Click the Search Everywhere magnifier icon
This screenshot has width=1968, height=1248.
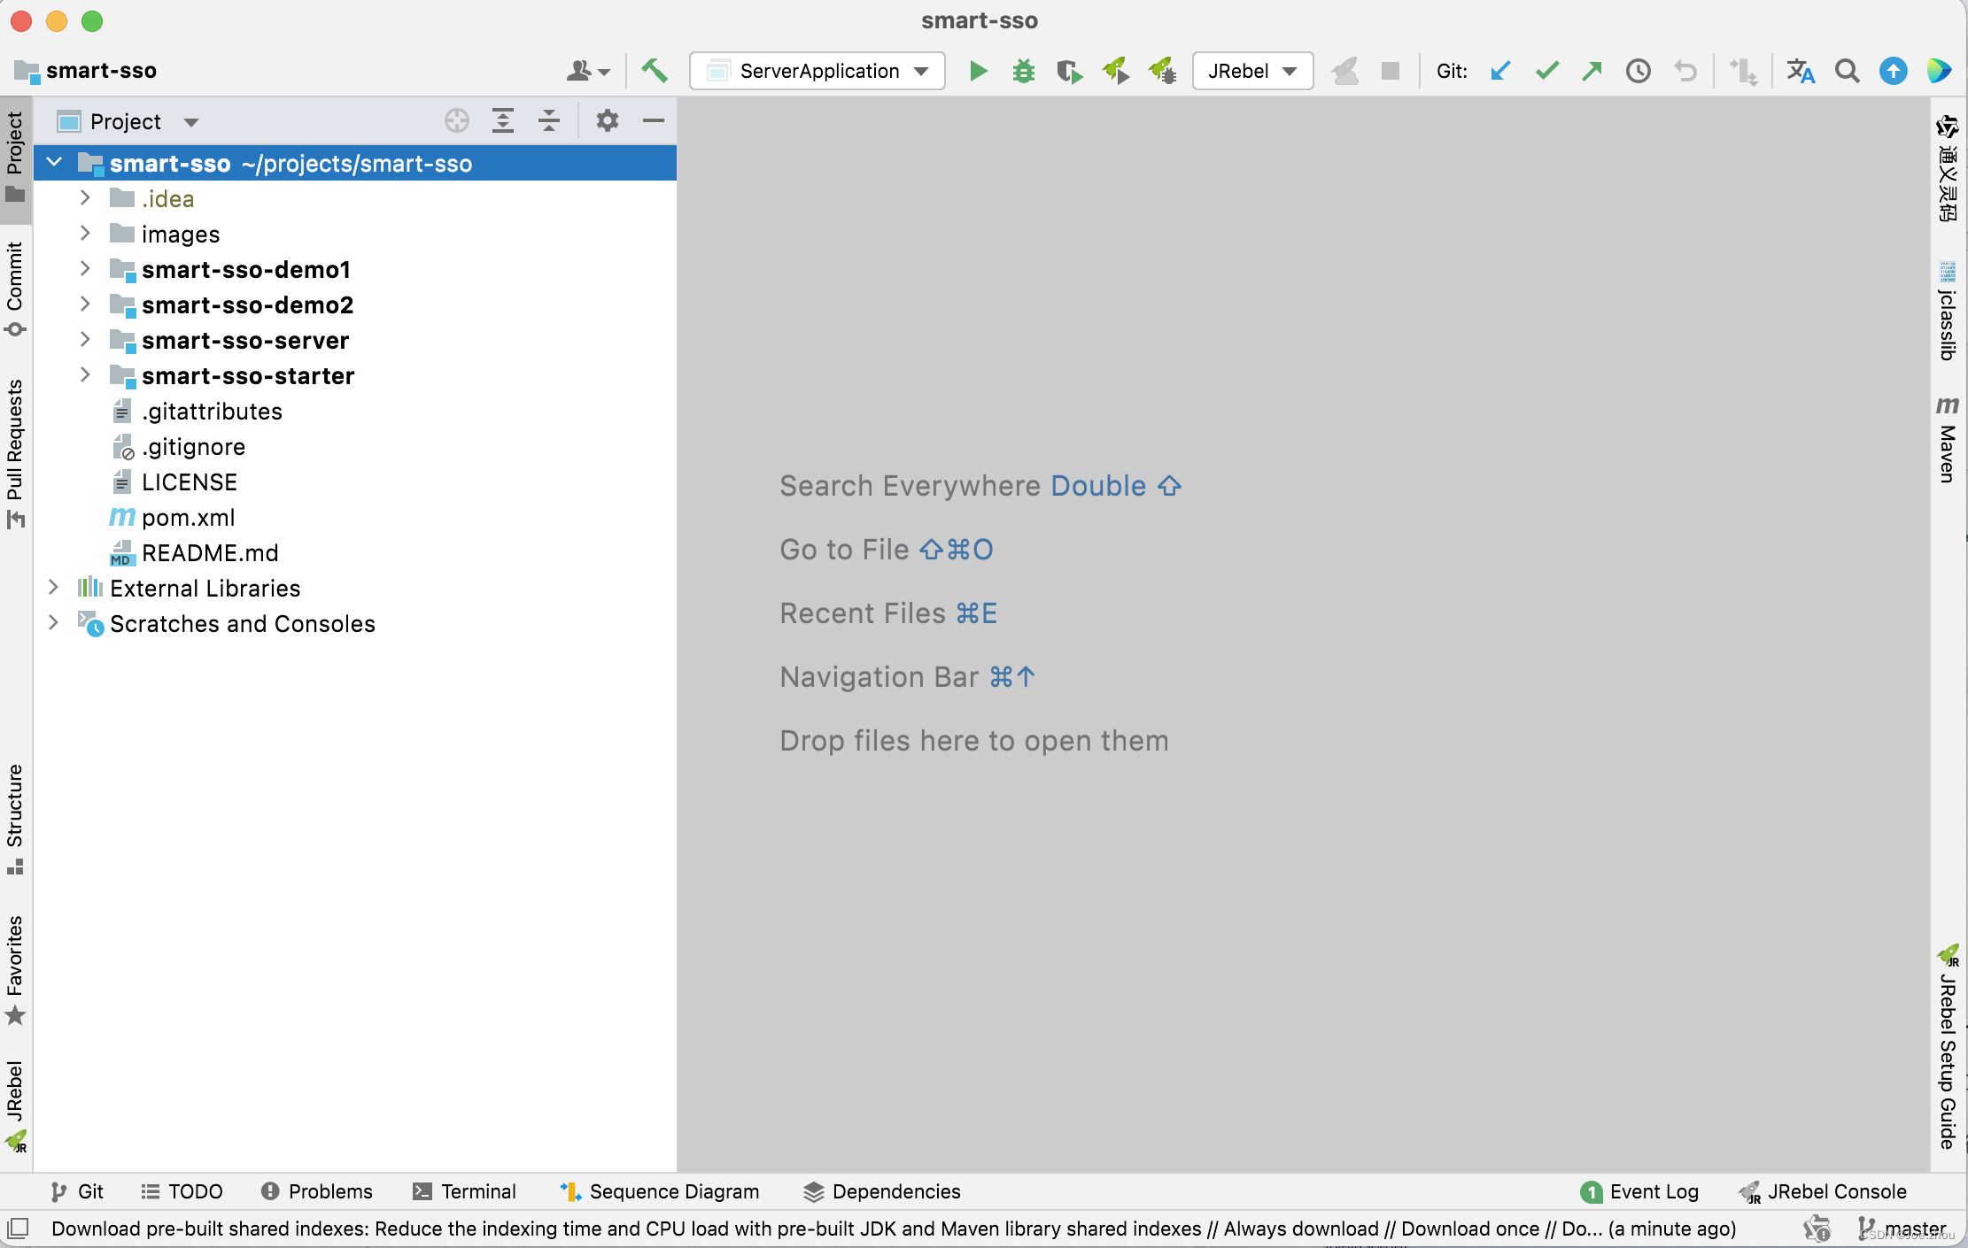[1847, 71]
